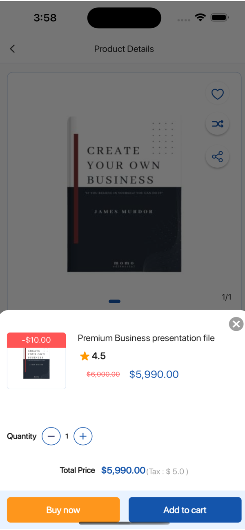This screenshot has width=245, height=530.
Task: Tap the 4.5 star rating icon
Action: point(85,356)
